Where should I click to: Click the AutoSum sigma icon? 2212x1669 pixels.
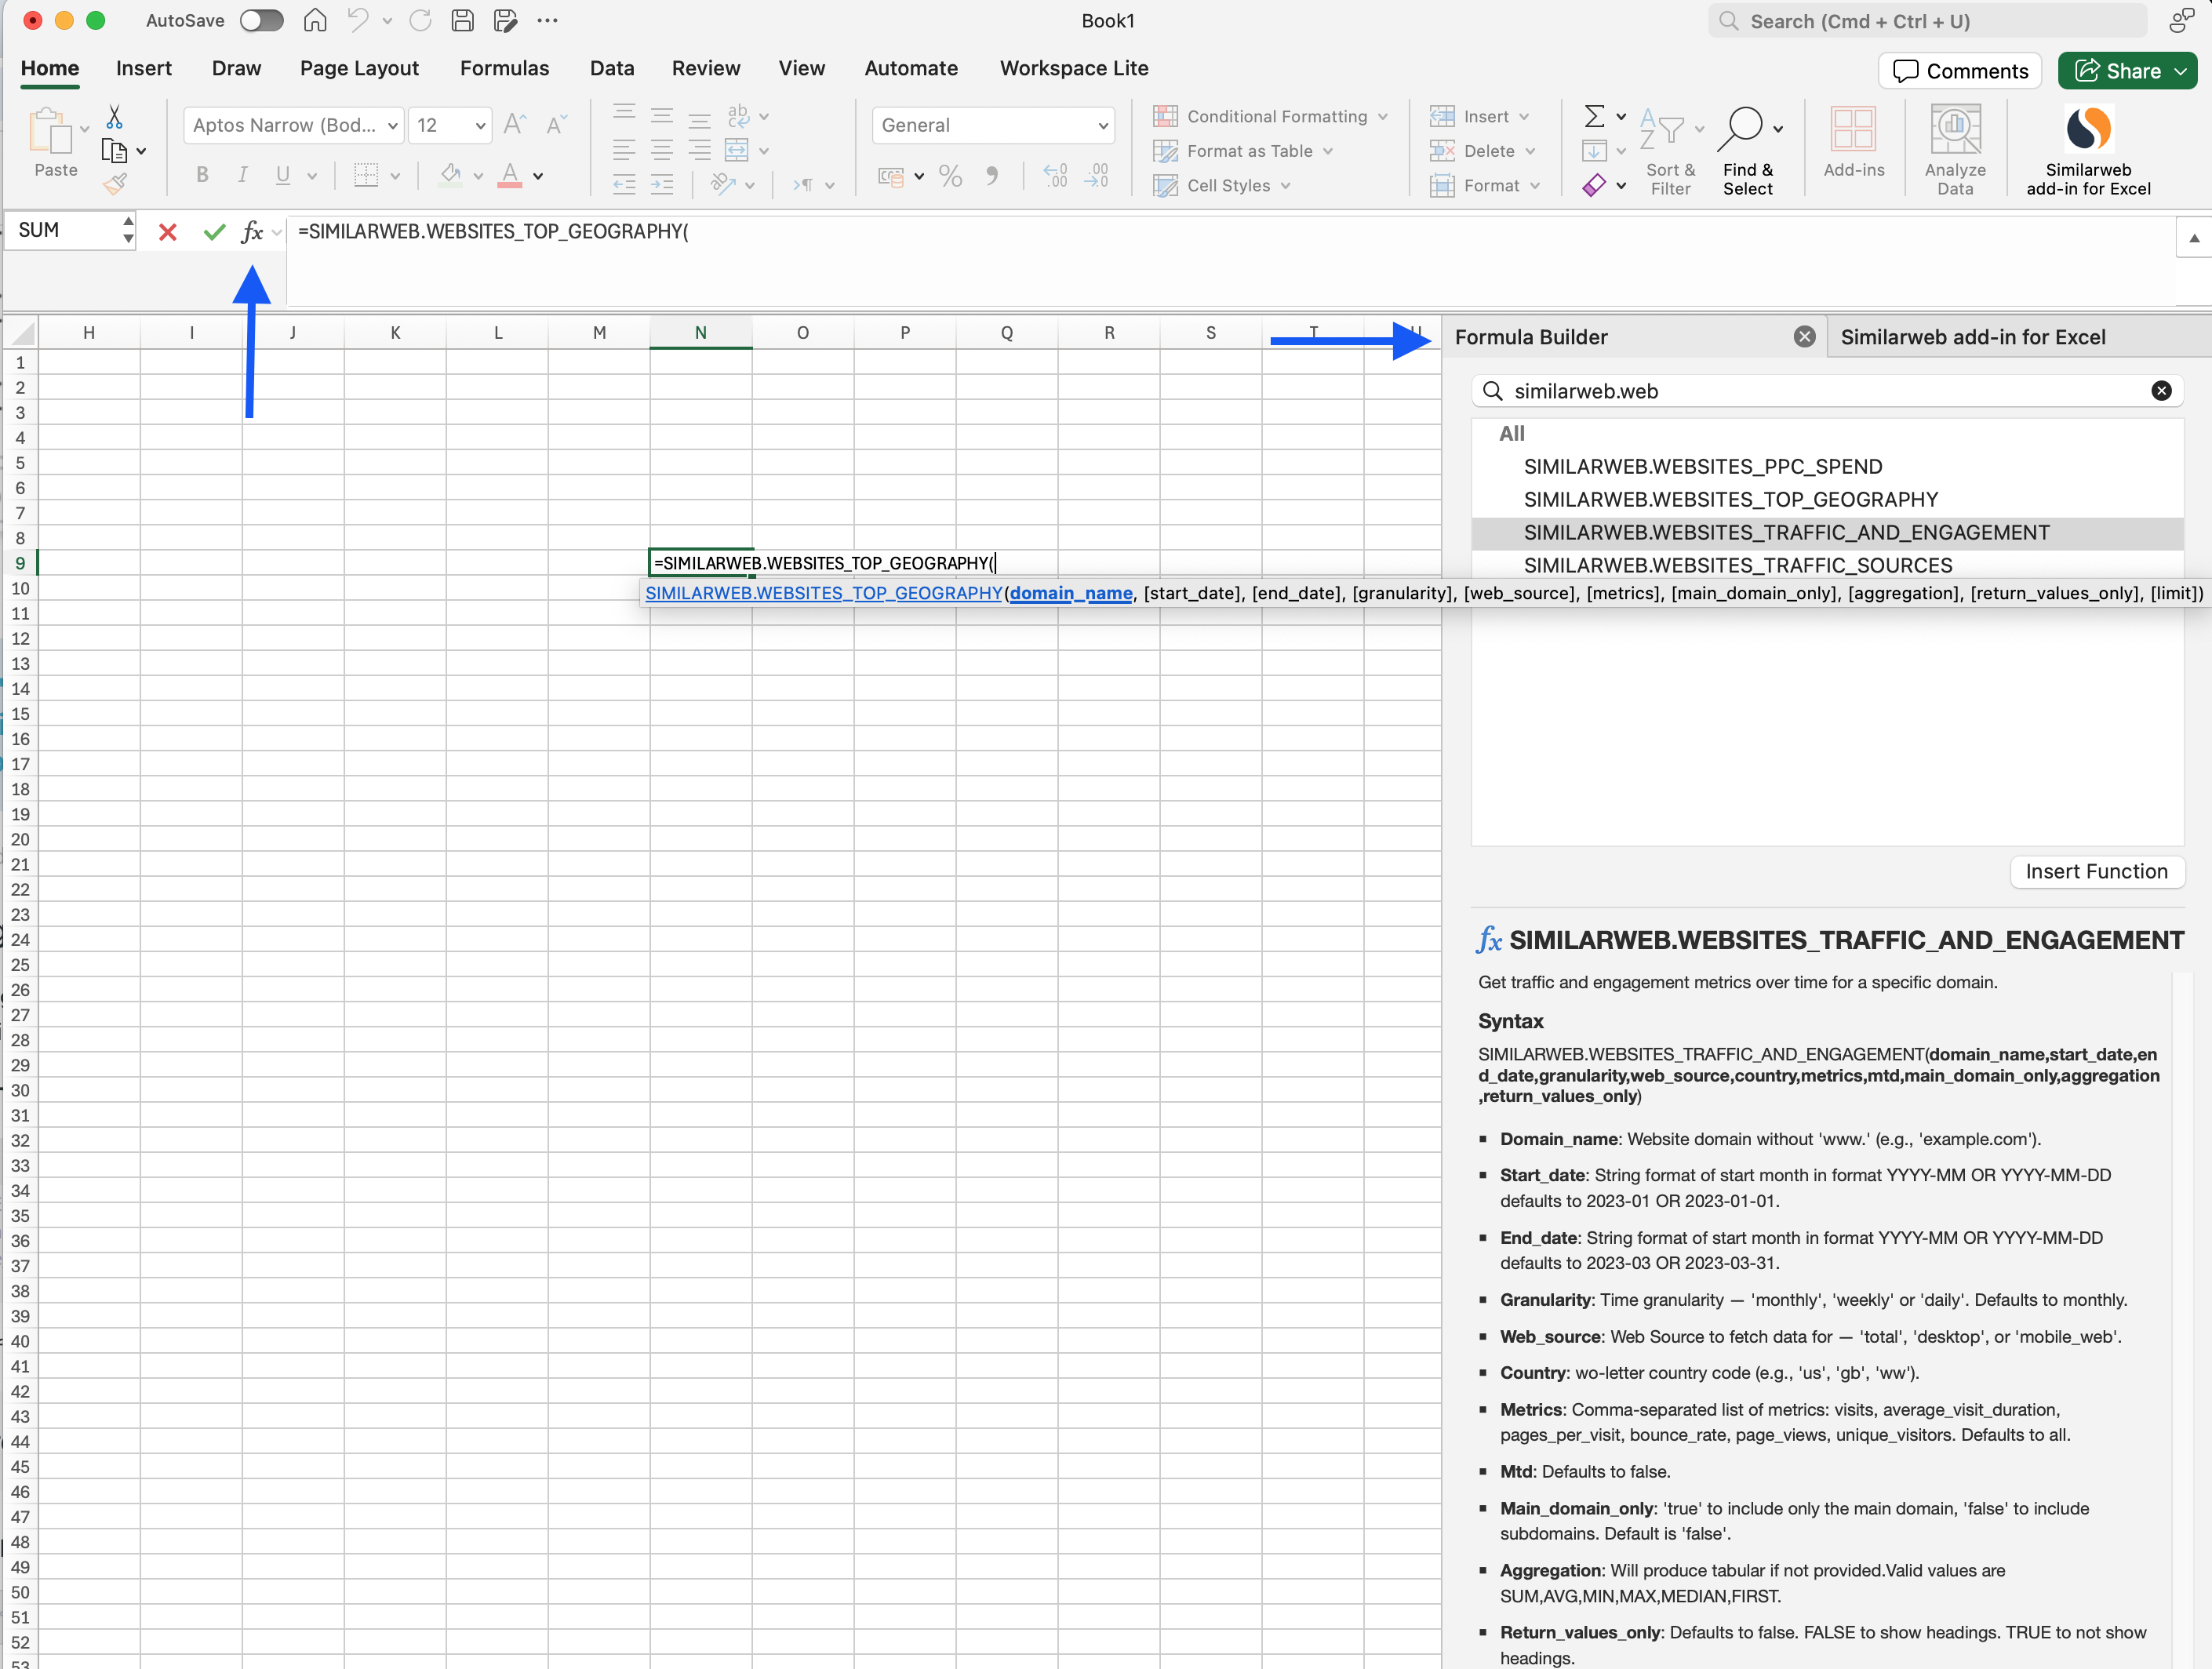[x=1595, y=117]
